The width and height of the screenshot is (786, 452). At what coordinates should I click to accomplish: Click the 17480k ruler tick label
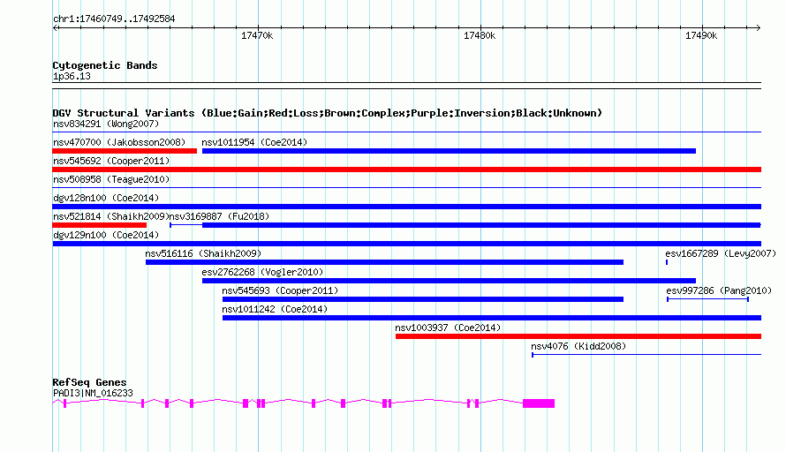pos(480,35)
